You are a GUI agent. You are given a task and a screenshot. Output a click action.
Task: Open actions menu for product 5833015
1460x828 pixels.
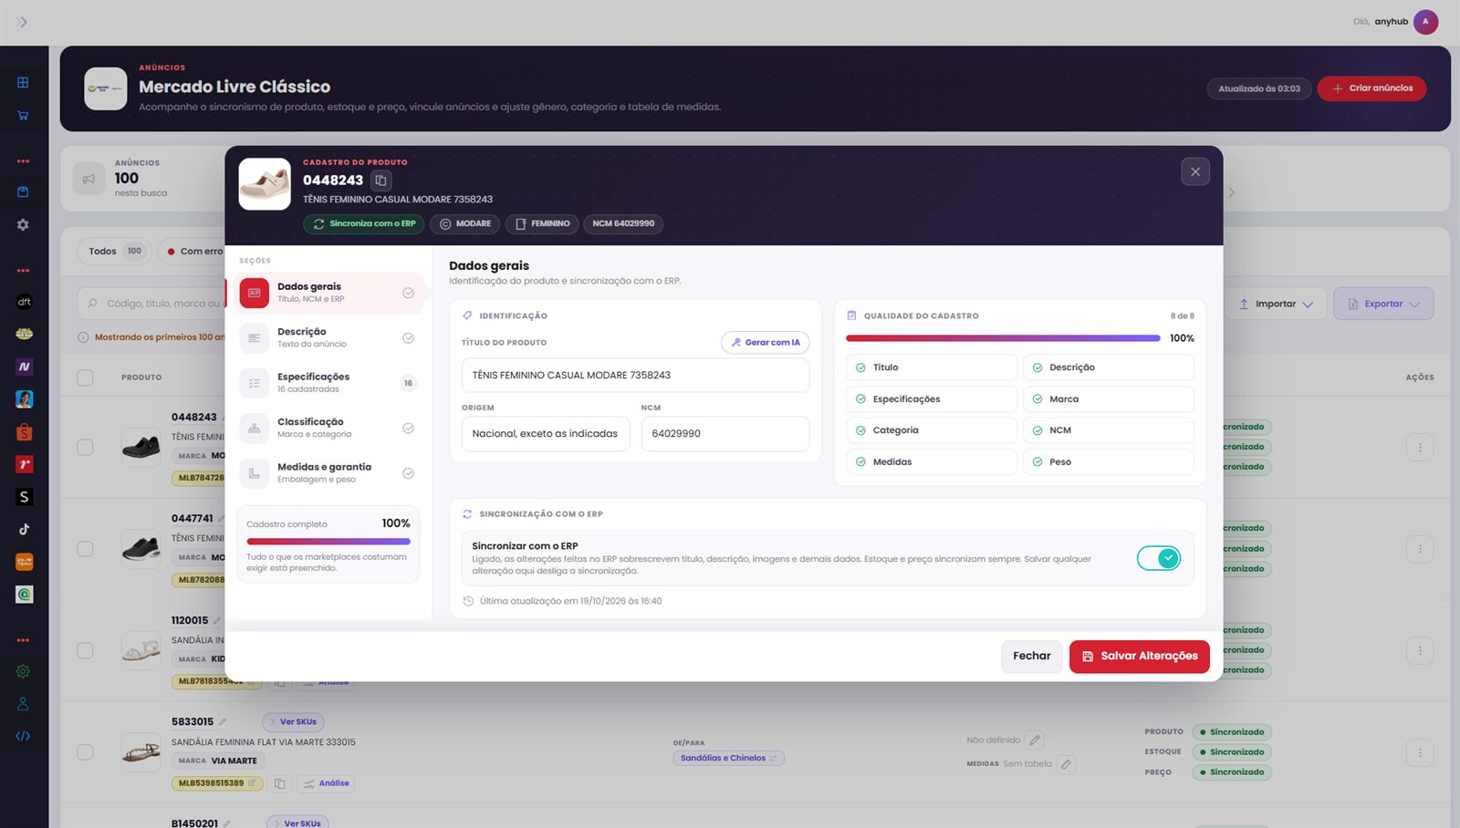[x=1420, y=752]
